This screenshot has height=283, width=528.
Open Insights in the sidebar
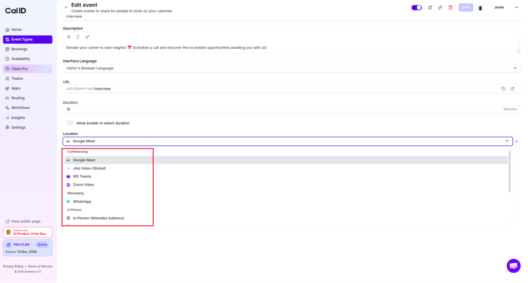28,118
